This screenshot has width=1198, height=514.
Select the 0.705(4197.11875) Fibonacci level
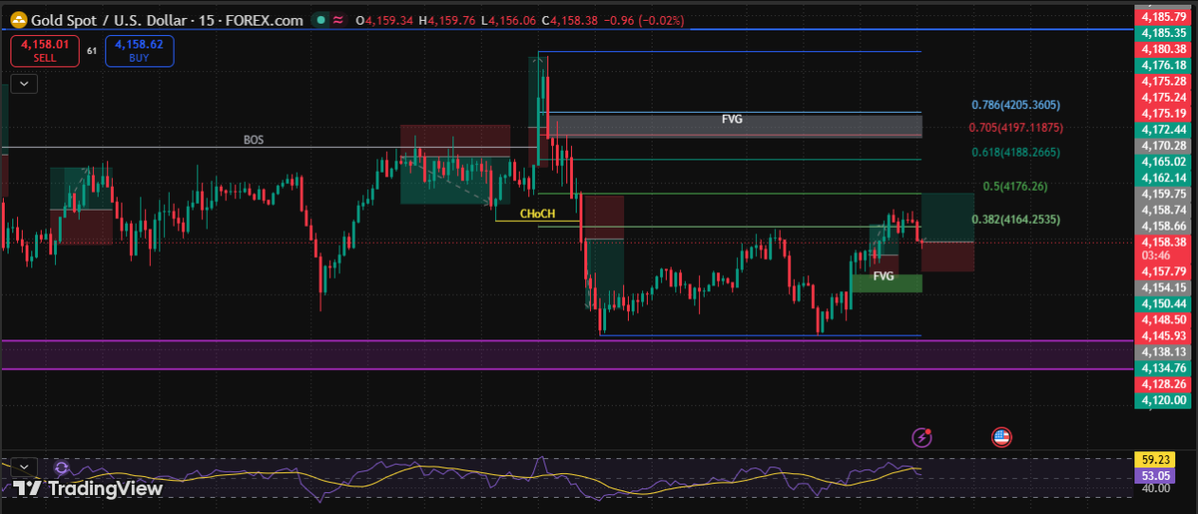coord(1015,128)
